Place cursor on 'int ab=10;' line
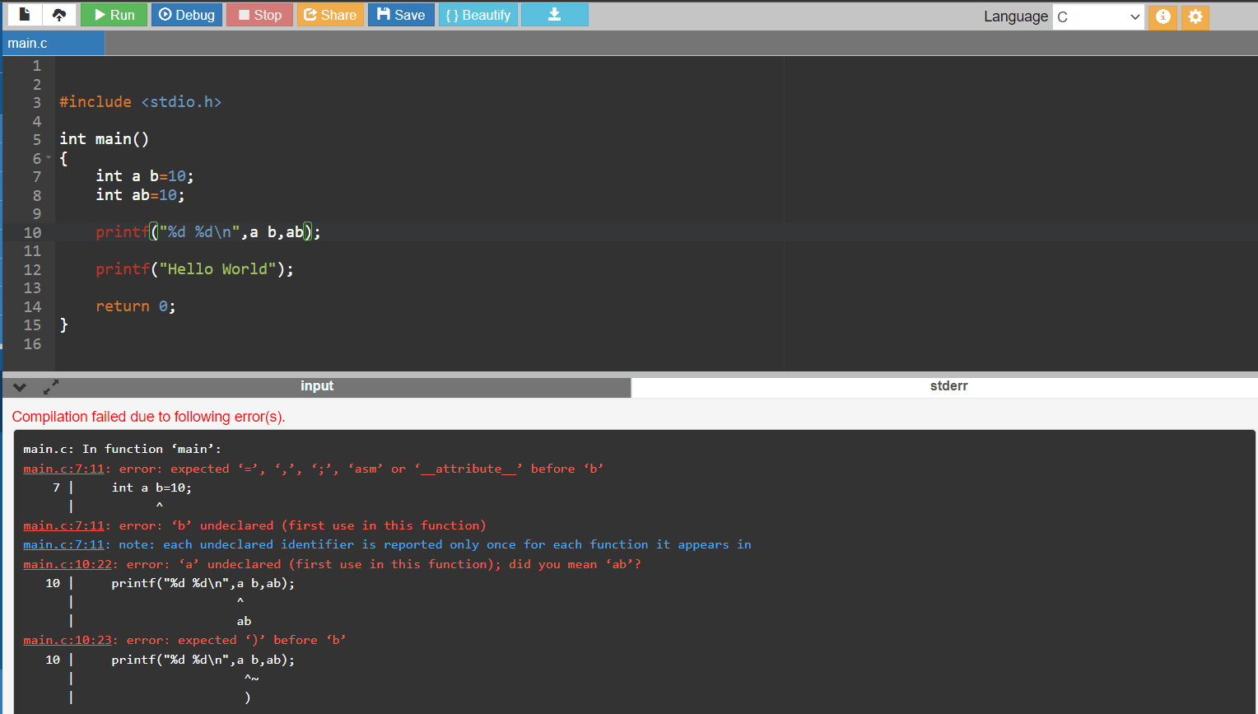Image resolution: width=1258 pixels, height=714 pixels. click(140, 195)
